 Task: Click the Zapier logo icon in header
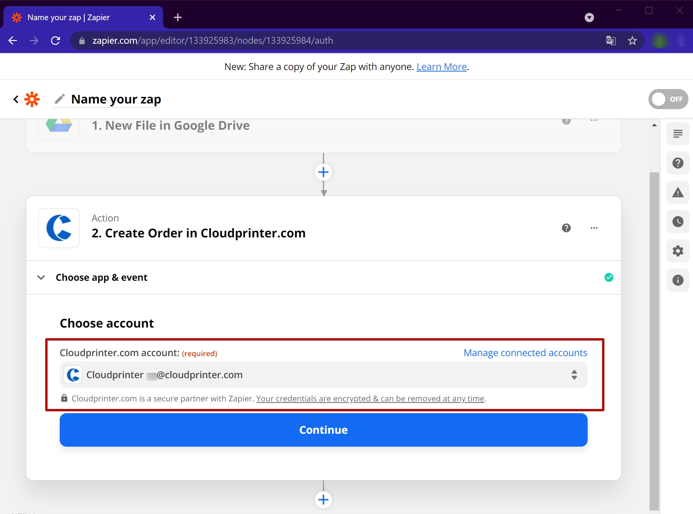(x=32, y=99)
